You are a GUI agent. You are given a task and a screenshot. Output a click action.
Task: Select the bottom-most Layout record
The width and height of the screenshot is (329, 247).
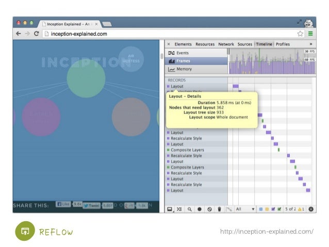(x=196, y=190)
